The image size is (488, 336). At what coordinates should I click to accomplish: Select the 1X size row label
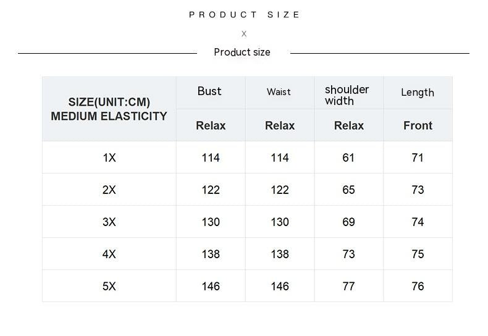(x=109, y=158)
